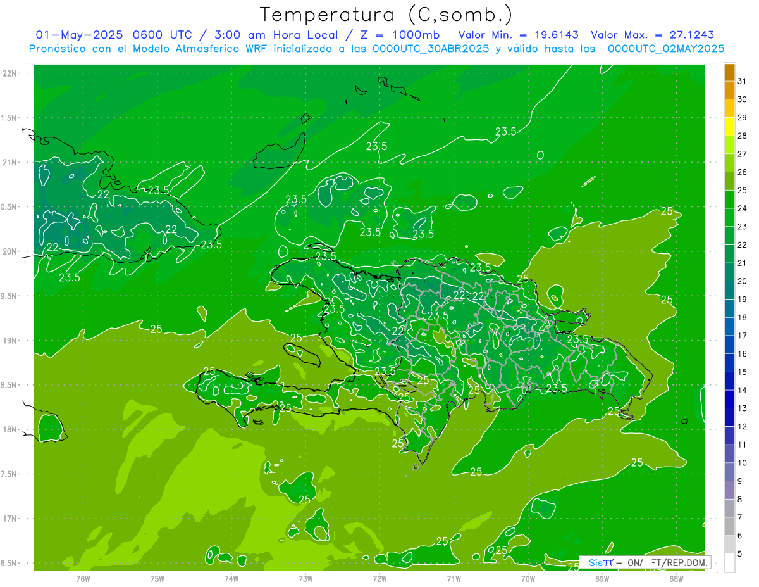
Task: Click initialization time "0000UTC_30ABR2025"
Action: tap(430, 49)
